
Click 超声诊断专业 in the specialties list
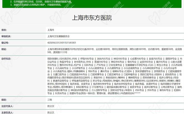click(x=151, y=87)
